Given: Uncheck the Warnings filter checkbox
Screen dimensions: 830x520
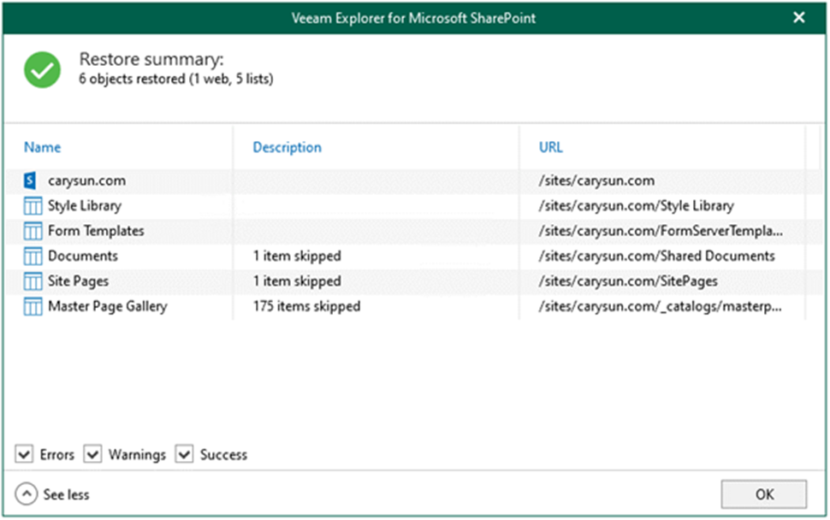Looking at the screenshot, I should [x=92, y=454].
